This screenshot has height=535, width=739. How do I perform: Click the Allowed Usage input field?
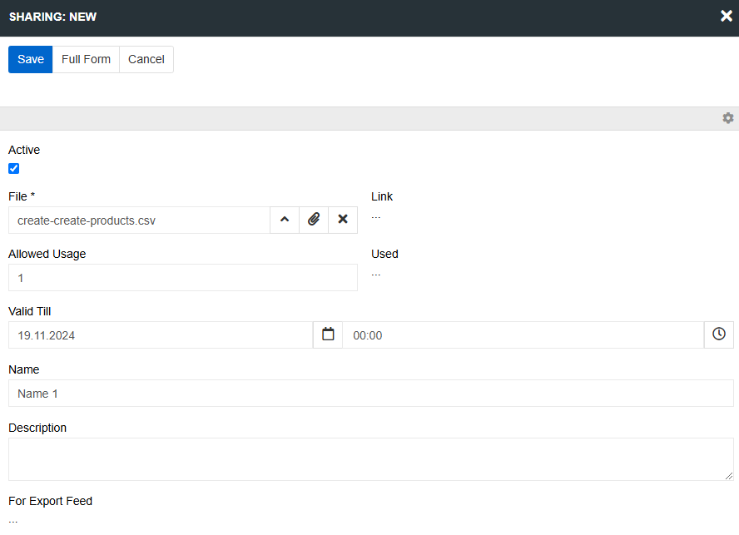pyautogui.click(x=182, y=278)
